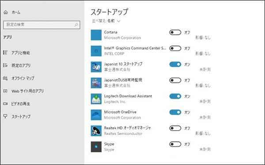Image resolution: width=265 pixels, height=165 pixels.
Task: Click the ビデオの再生 video icon
Action: point(5,104)
